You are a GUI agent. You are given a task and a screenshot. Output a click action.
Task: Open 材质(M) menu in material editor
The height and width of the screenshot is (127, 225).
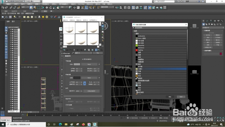(x=72, y=20)
